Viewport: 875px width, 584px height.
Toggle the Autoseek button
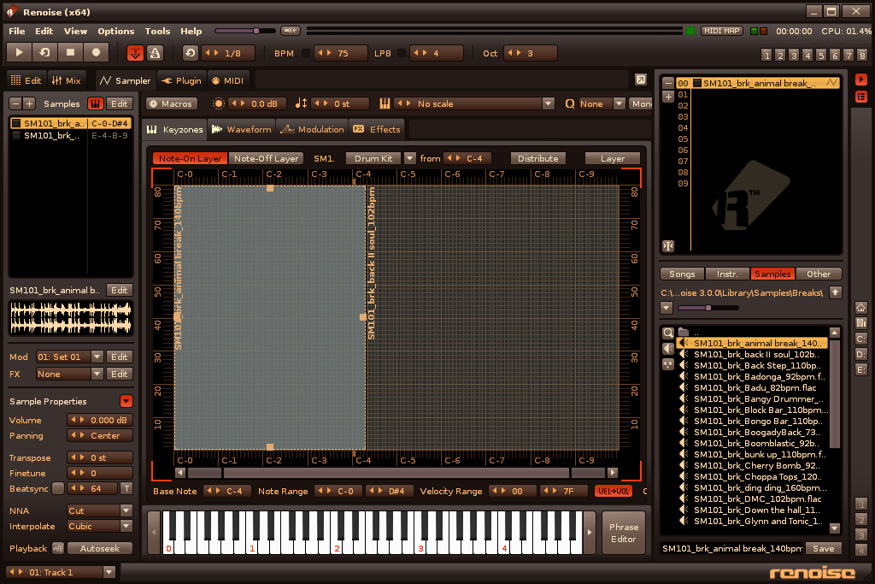pyautogui.click(x=99, y=548)
